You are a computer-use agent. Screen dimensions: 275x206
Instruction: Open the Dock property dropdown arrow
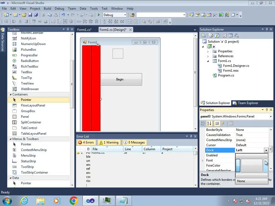[266, 150]
